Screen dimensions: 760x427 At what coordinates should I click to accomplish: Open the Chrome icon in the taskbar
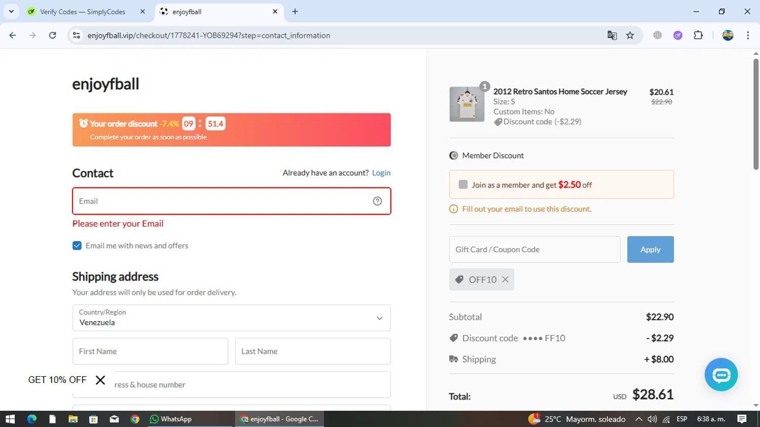135,419
